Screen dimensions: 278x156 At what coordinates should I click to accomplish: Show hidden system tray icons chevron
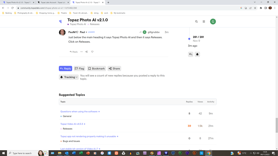tap(251, 153)
